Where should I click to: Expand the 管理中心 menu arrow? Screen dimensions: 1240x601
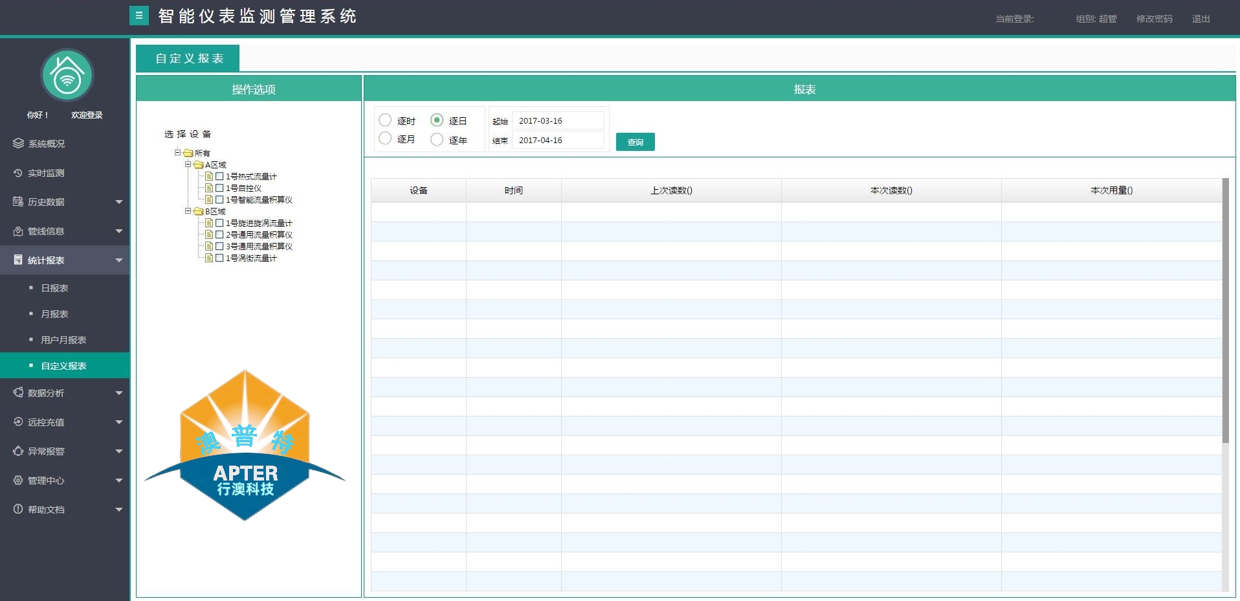click(119, 481)
